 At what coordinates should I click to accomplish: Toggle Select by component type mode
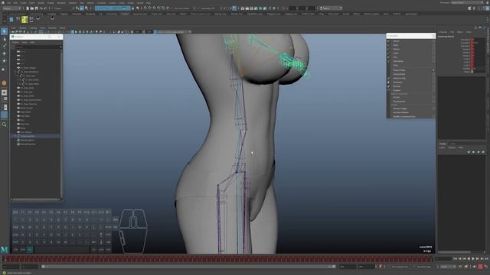tap(87, 8)
